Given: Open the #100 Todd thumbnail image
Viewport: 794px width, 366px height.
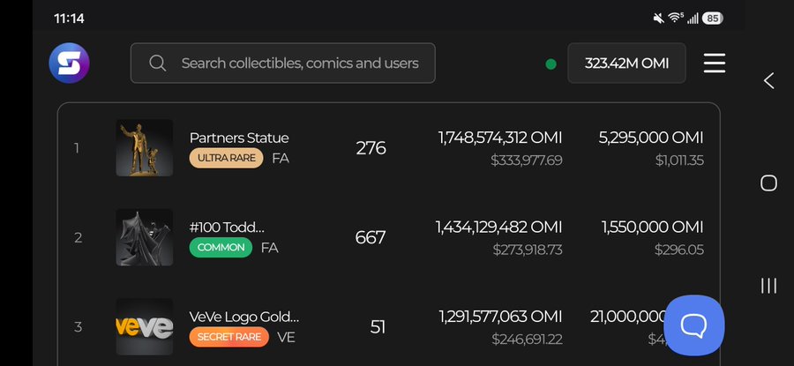Looking at the screenshot, I should 145,237.
